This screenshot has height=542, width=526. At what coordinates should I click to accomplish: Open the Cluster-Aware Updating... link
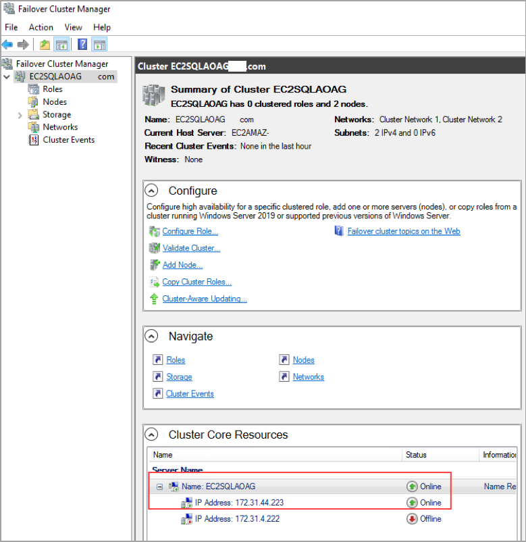click(205, 299)
